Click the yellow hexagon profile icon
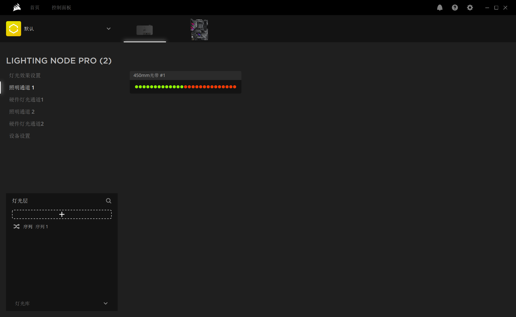Screen dimensions: 516x317 pyautogui.click(x=14, y=29)
